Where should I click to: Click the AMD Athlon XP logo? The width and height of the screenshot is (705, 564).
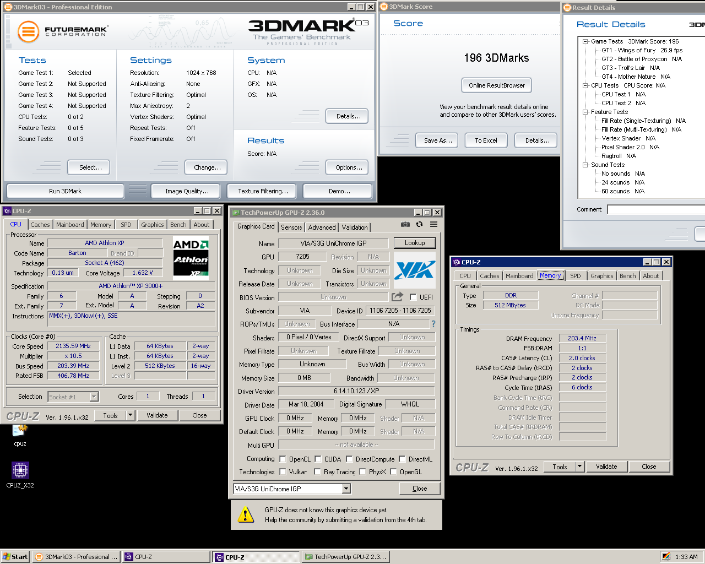[191, 258]
